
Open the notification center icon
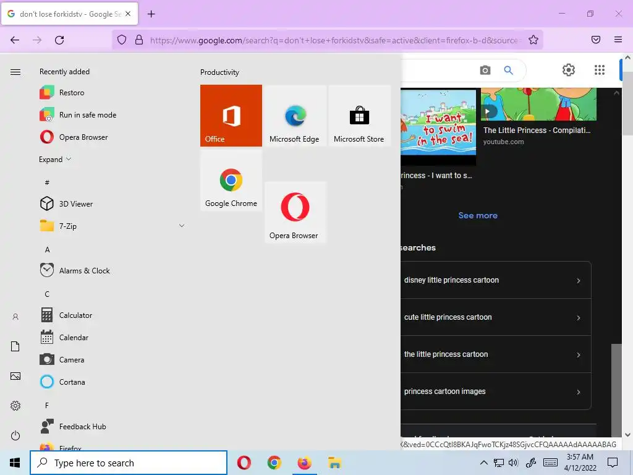[613, 463]
